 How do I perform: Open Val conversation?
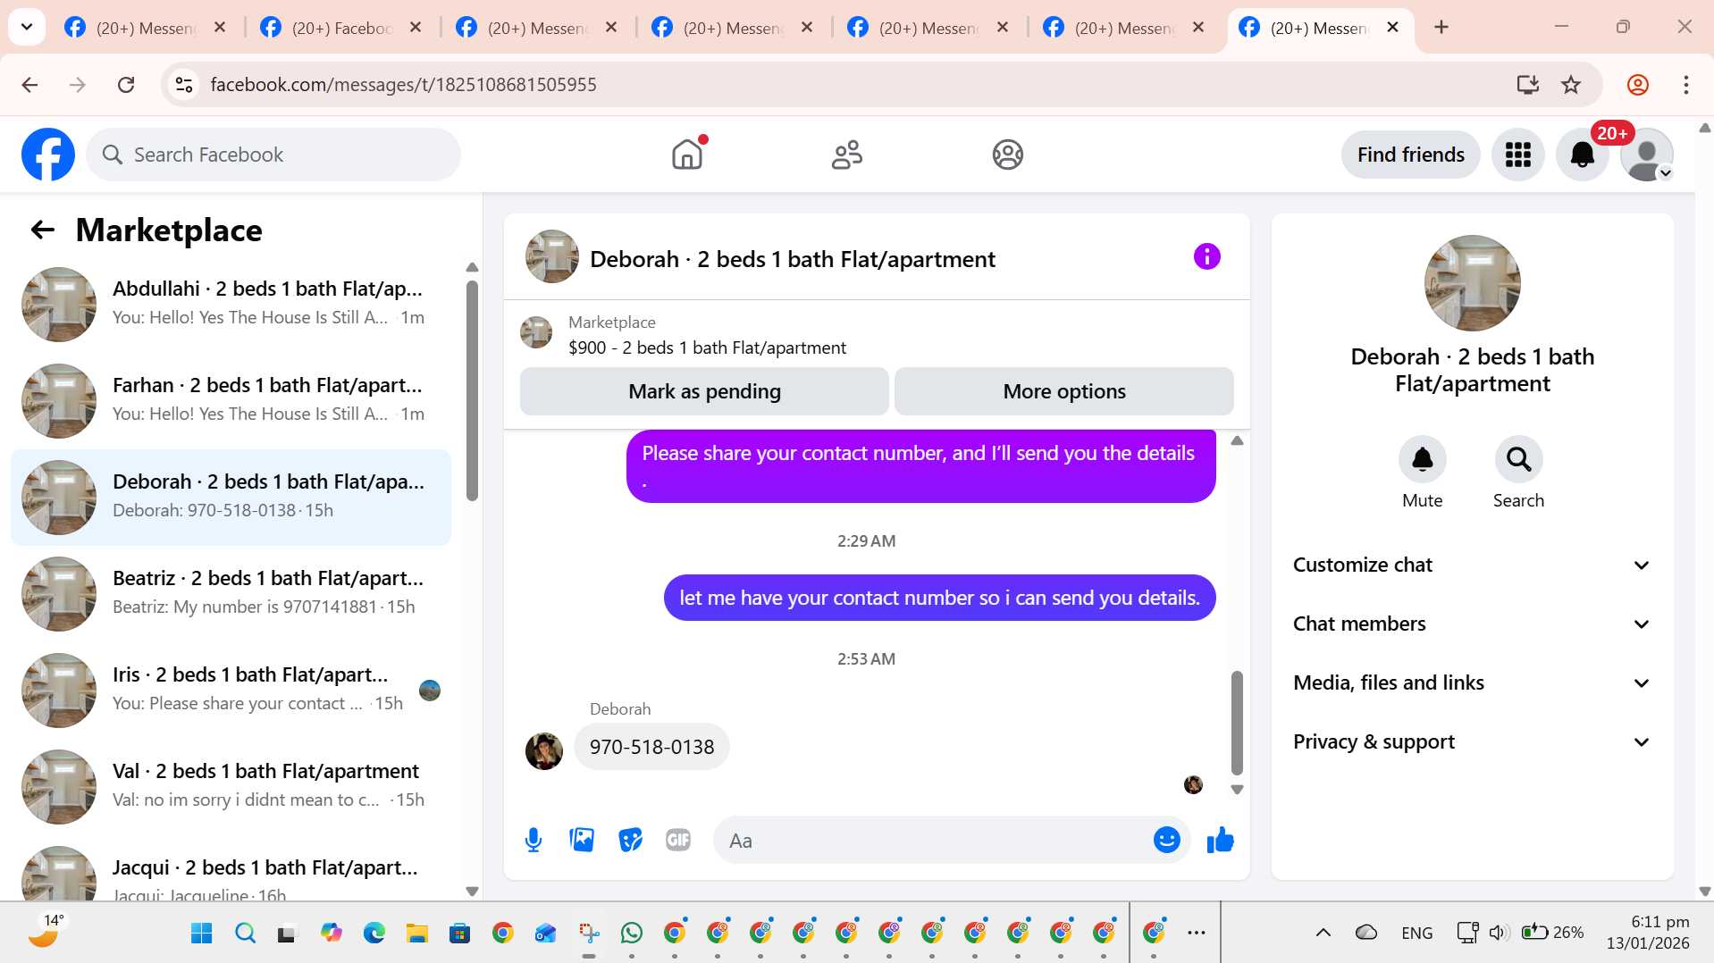click(231, 786)
